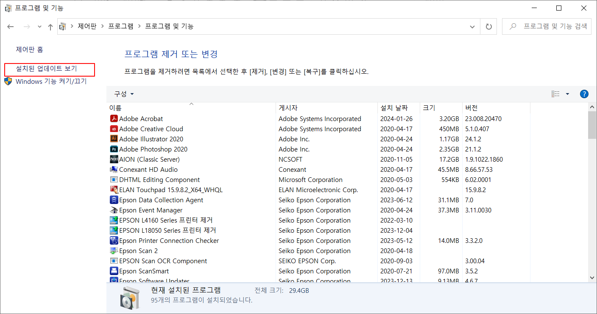Click the scrollbar up arrow
597x314 pixels.
point(592,107)
